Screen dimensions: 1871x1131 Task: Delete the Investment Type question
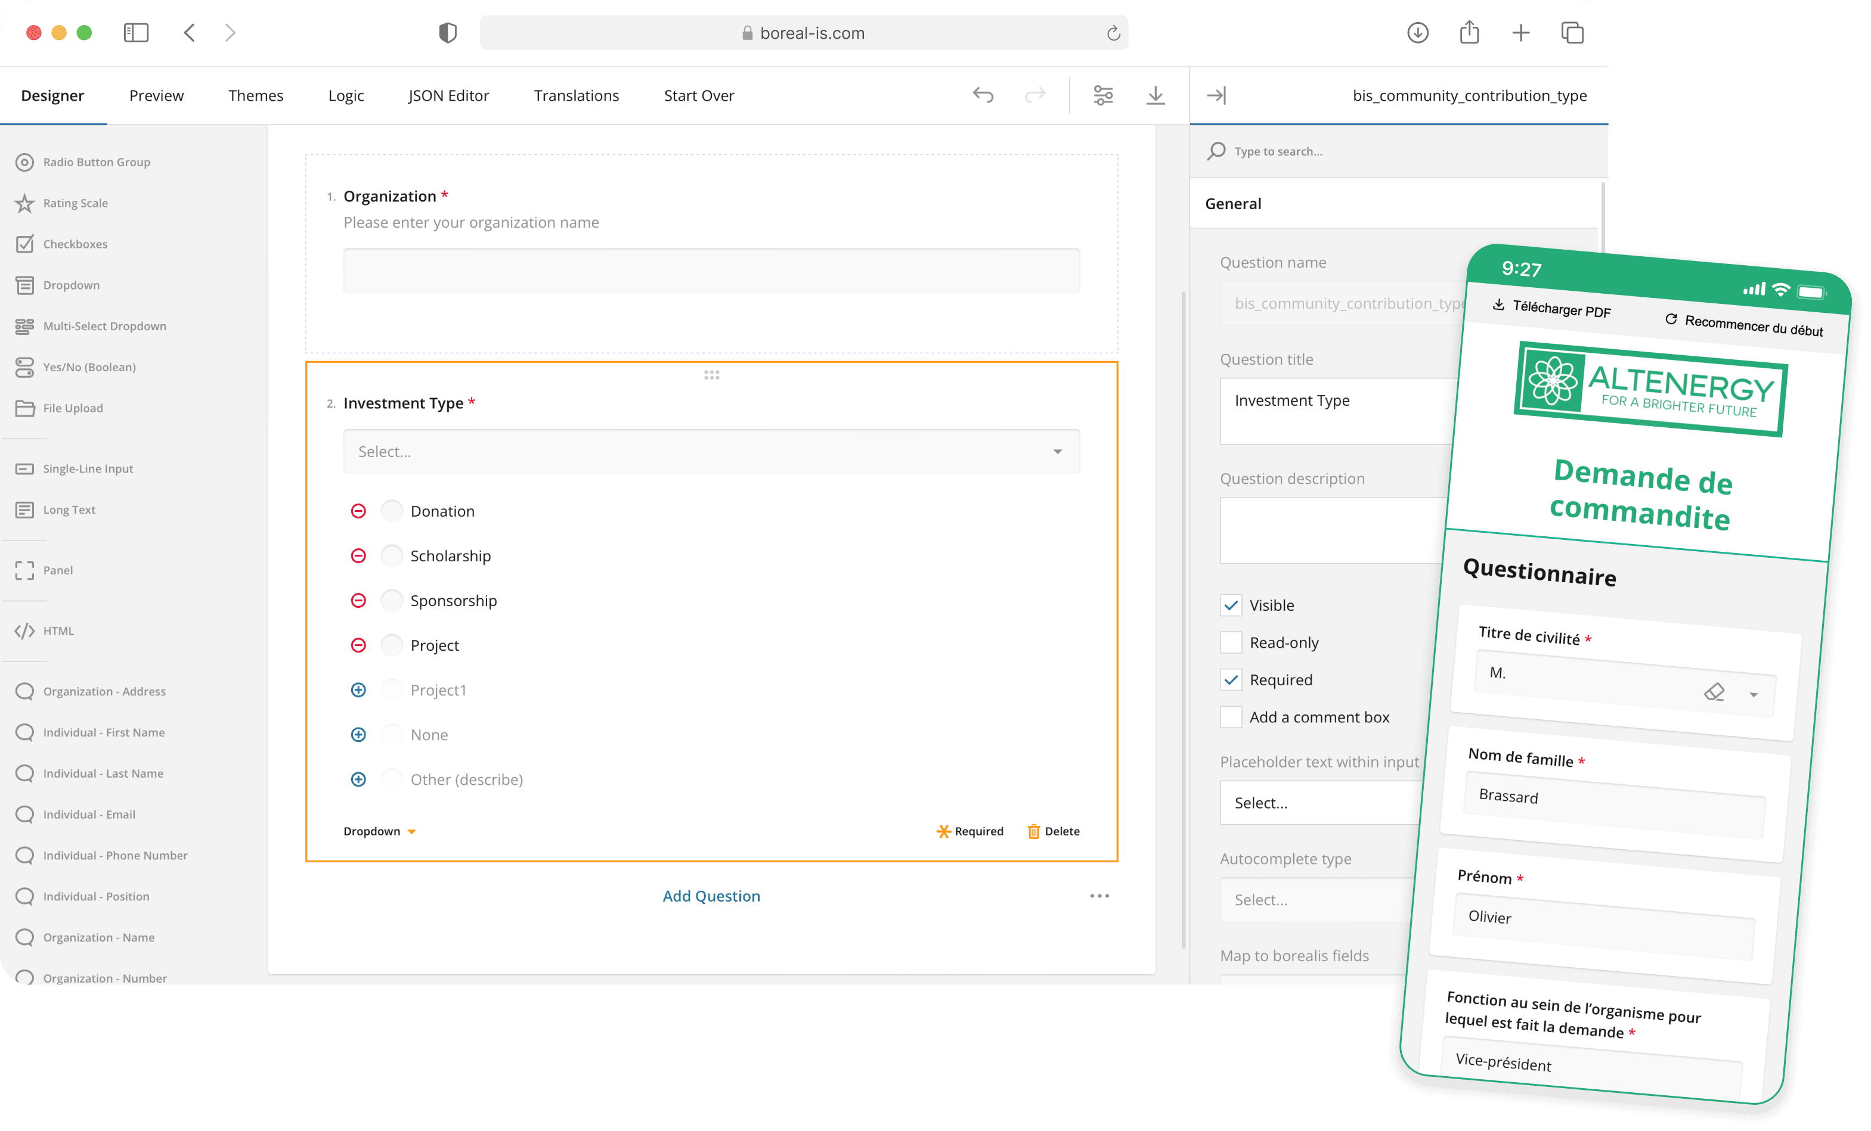pos(1053,831)
